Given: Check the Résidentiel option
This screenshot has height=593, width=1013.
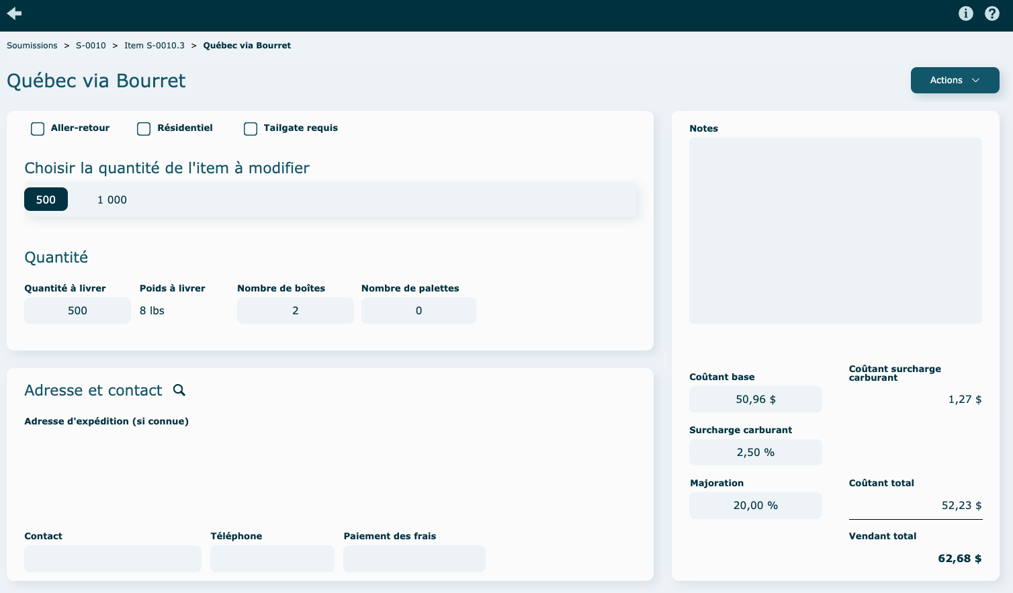Looking at the screenshot, I should (x=144, y=129).
